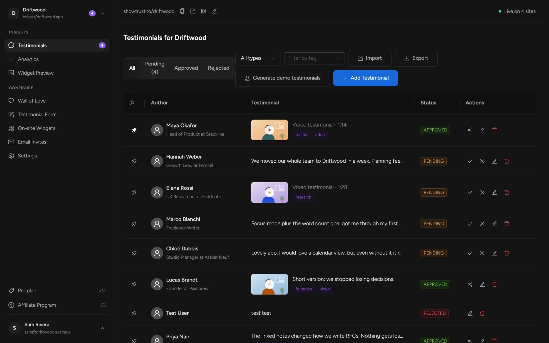Expand the Sam Rivera account menu
The height and width of the screenshot is (343, 549).
click(102, 328)
